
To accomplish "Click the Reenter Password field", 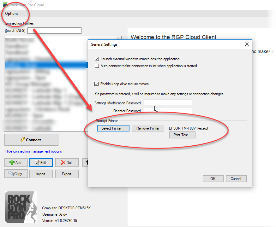I will tap(168, 111).
